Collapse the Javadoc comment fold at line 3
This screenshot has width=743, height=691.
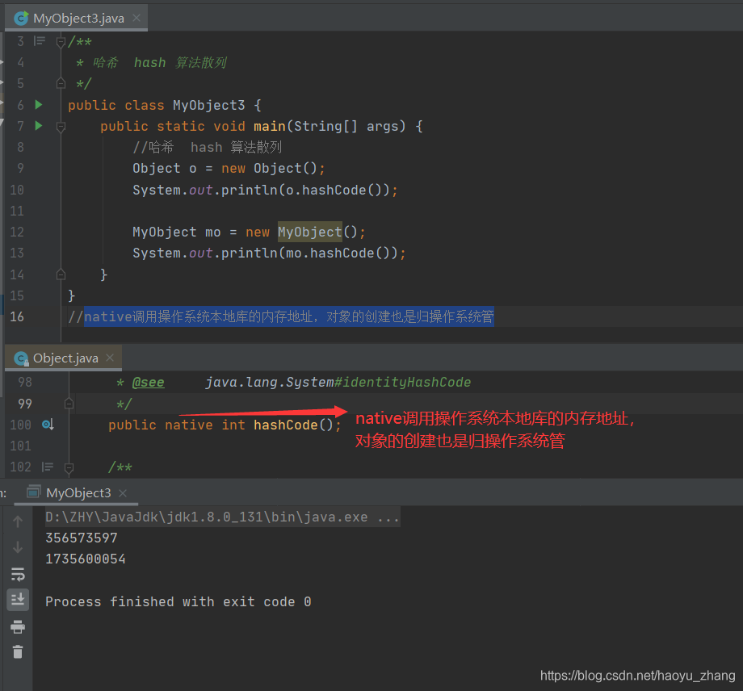click(x=61, y=42)
